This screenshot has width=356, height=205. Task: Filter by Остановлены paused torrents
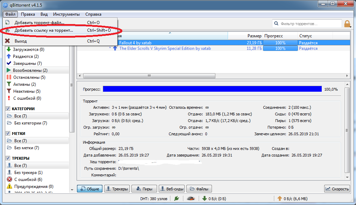pyautogui.click(x=29, y=77)
